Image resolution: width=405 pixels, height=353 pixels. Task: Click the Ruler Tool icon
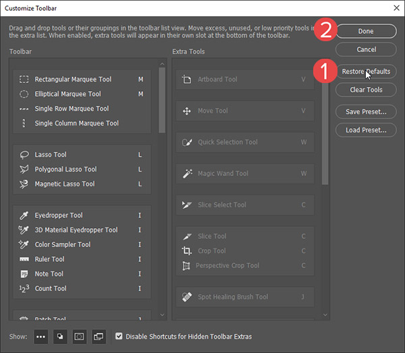click(24, 259)
